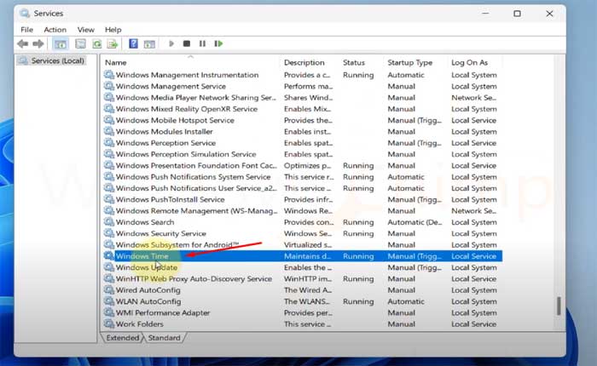Select Windows PushToInstall Service
This screenshot has height=366, width=597.
171,199
